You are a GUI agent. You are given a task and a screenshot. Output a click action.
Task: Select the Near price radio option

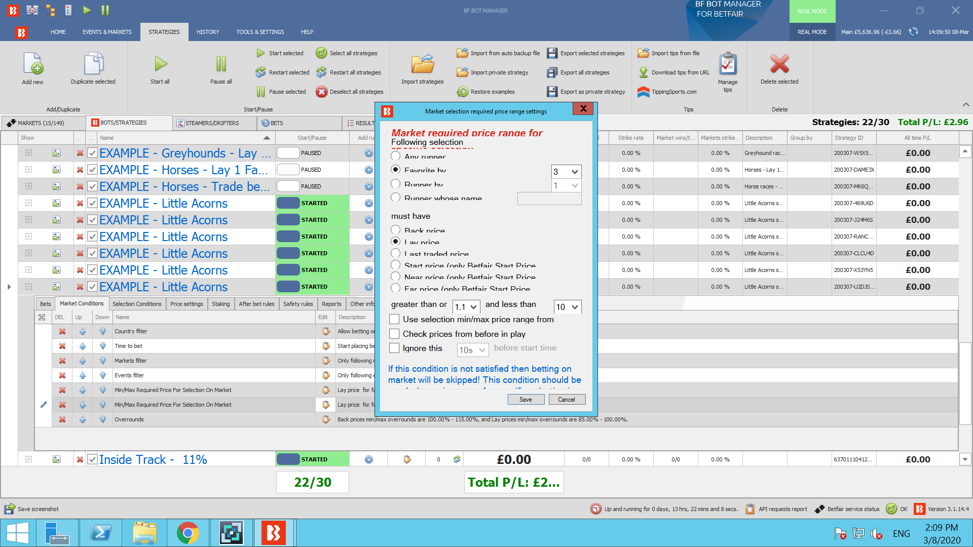[x=396, y=277]
